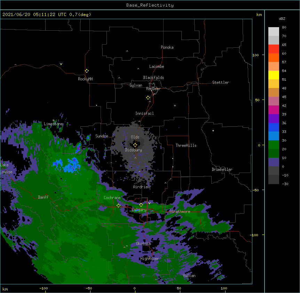Click the -30 value on the dBZ scale
Image resolution: width=300 pixels, height=293 pixels.
(x=285, y=184)
